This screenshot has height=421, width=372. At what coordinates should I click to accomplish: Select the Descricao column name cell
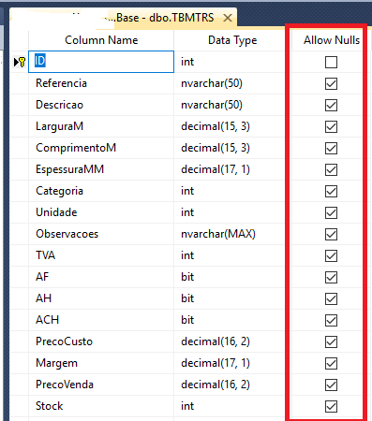coord(101,105)
